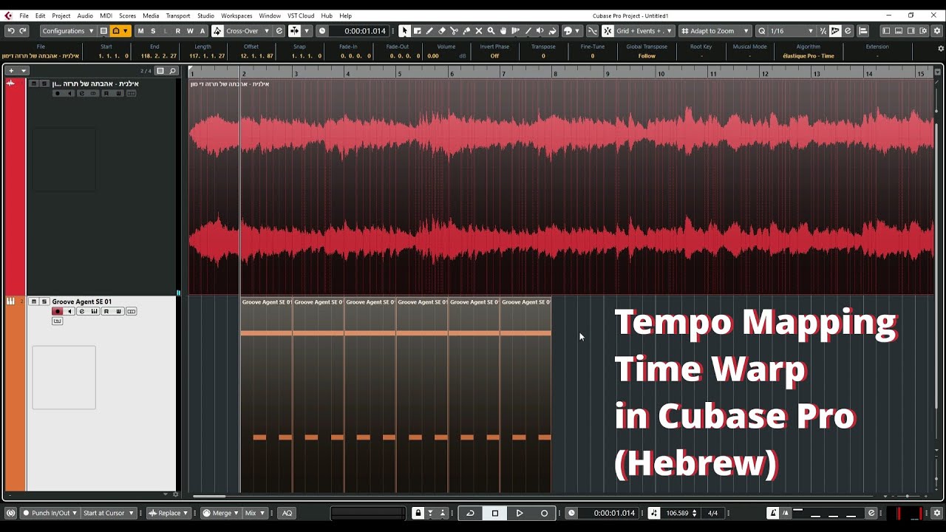Click the Undo arrow icon

[x=10, y=31]
